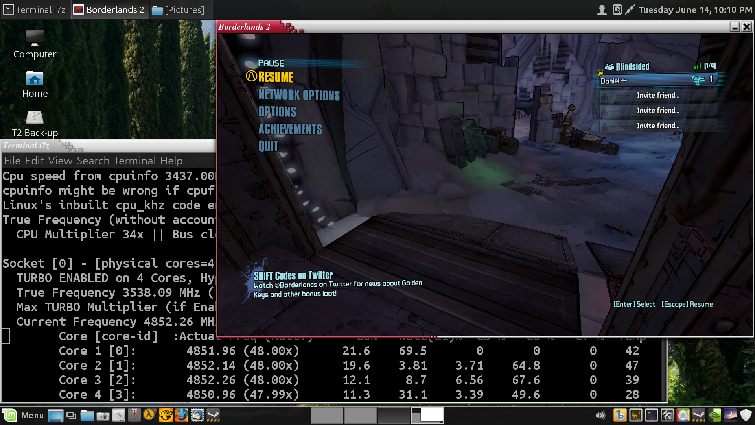
Task: Click the first Invite friend slot
Action: tap(658, 96)
